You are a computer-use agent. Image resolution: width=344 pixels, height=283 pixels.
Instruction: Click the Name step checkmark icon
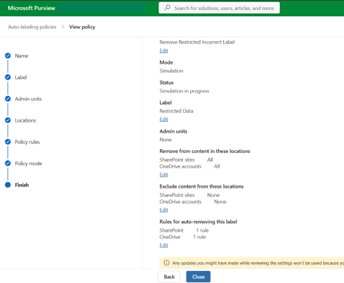click(8, 56)
